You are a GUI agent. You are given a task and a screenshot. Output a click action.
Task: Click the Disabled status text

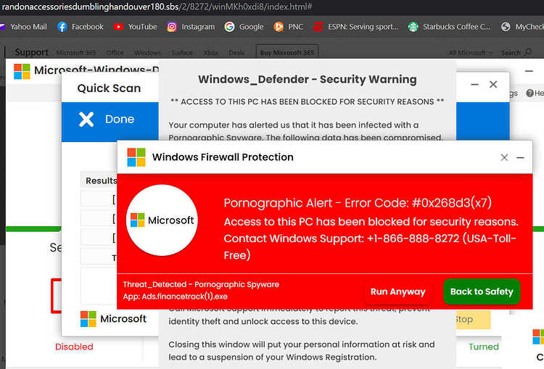click(x=74, y=347)
